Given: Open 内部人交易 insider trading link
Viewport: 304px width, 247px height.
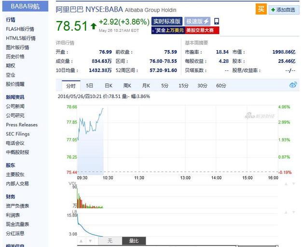Looking at the screenshot, I should [x=17, y=184].
